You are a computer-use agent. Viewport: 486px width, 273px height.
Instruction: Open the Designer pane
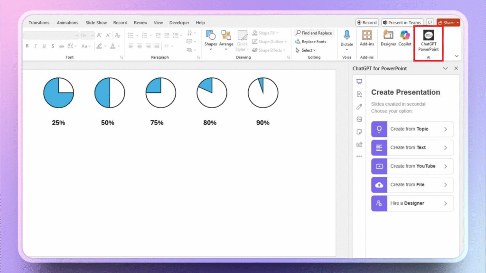click(388, 38)
